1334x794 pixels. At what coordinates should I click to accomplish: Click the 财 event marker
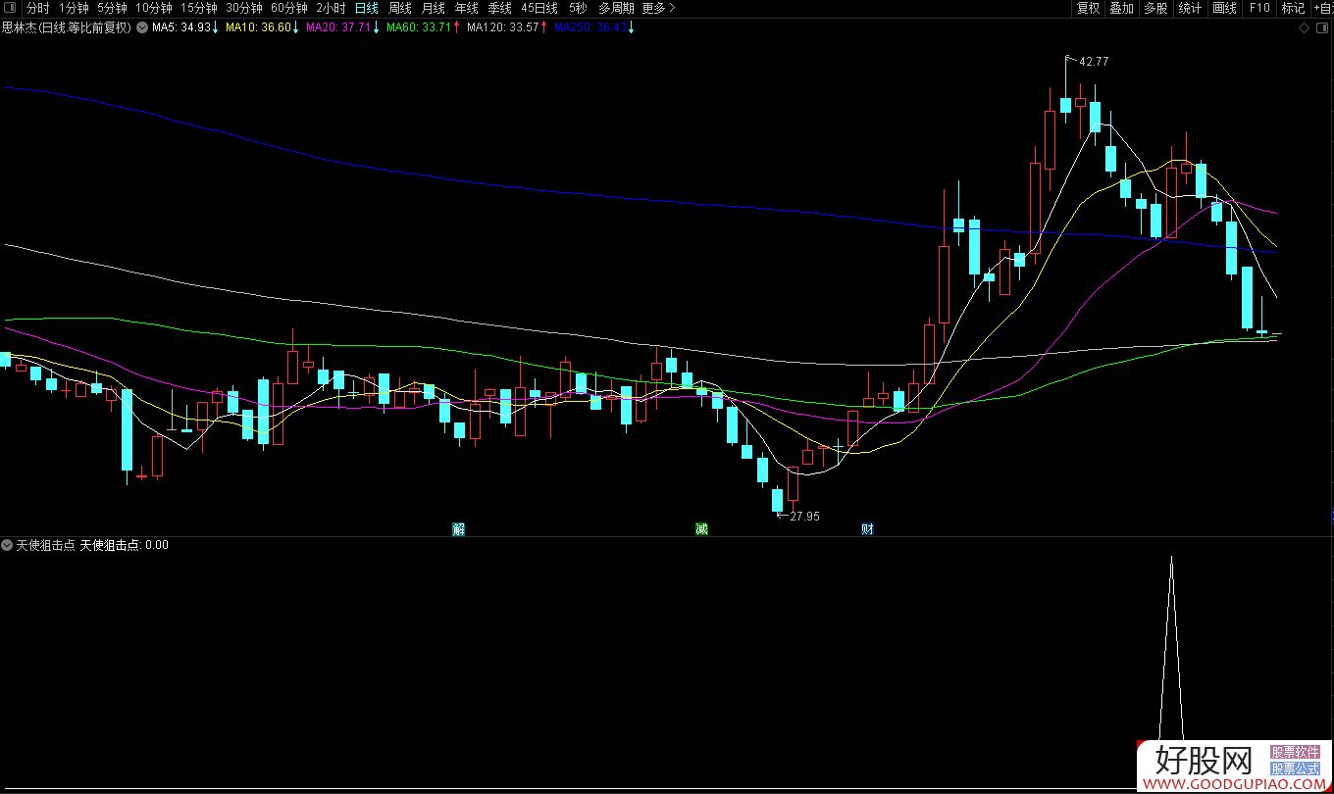(867, 528)
